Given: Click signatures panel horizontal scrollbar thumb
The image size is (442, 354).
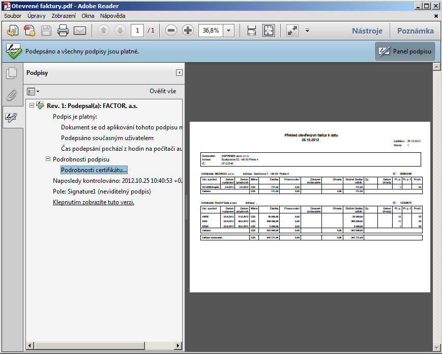Looking at the screenshot, I should 90,345.
